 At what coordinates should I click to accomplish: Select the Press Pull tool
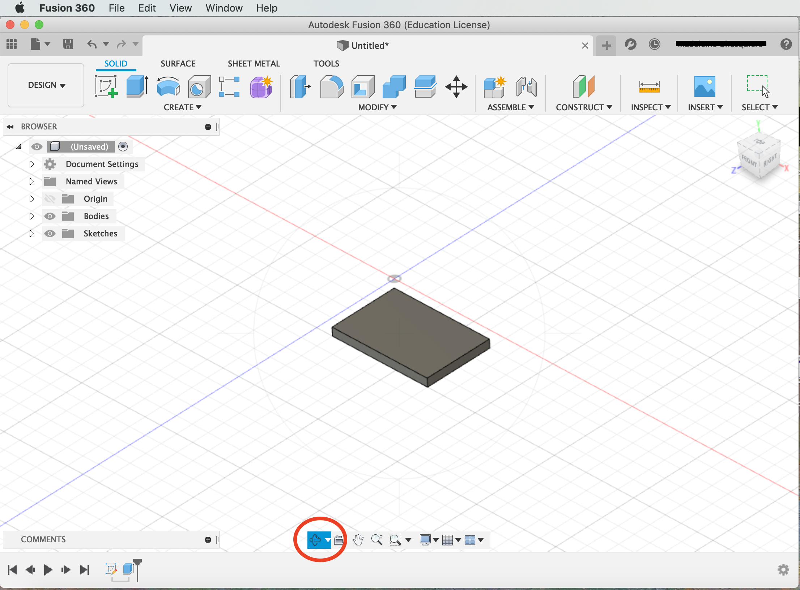tap(300, 86)
